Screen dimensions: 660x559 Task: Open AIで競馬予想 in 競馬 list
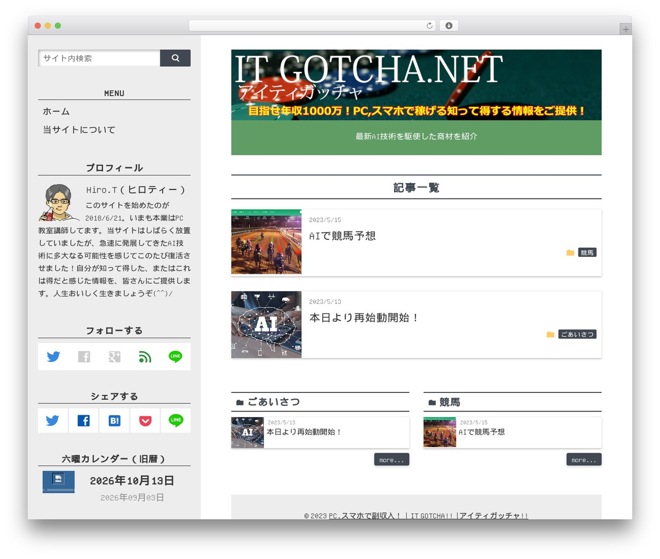(482, 432)
